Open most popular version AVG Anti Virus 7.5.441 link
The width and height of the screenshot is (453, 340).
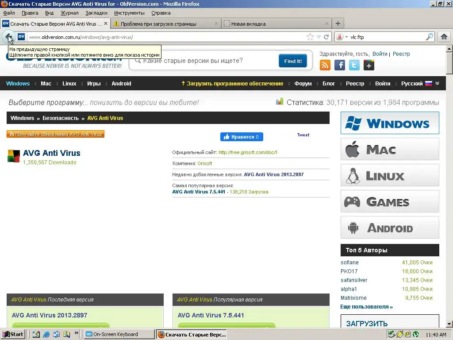tap(199, 192)
